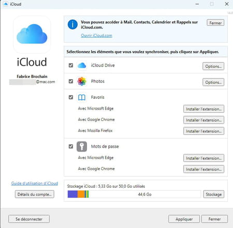The image size is (233, 228).
Task: Install Favoris extension for Google Chrome
Action: pos(203,120)
